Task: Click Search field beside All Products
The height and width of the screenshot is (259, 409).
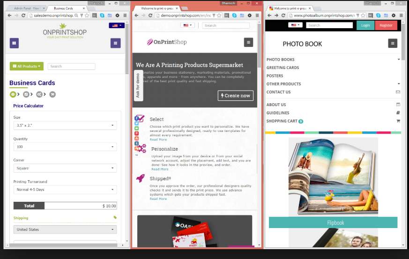Action: [x=72, y=66]
